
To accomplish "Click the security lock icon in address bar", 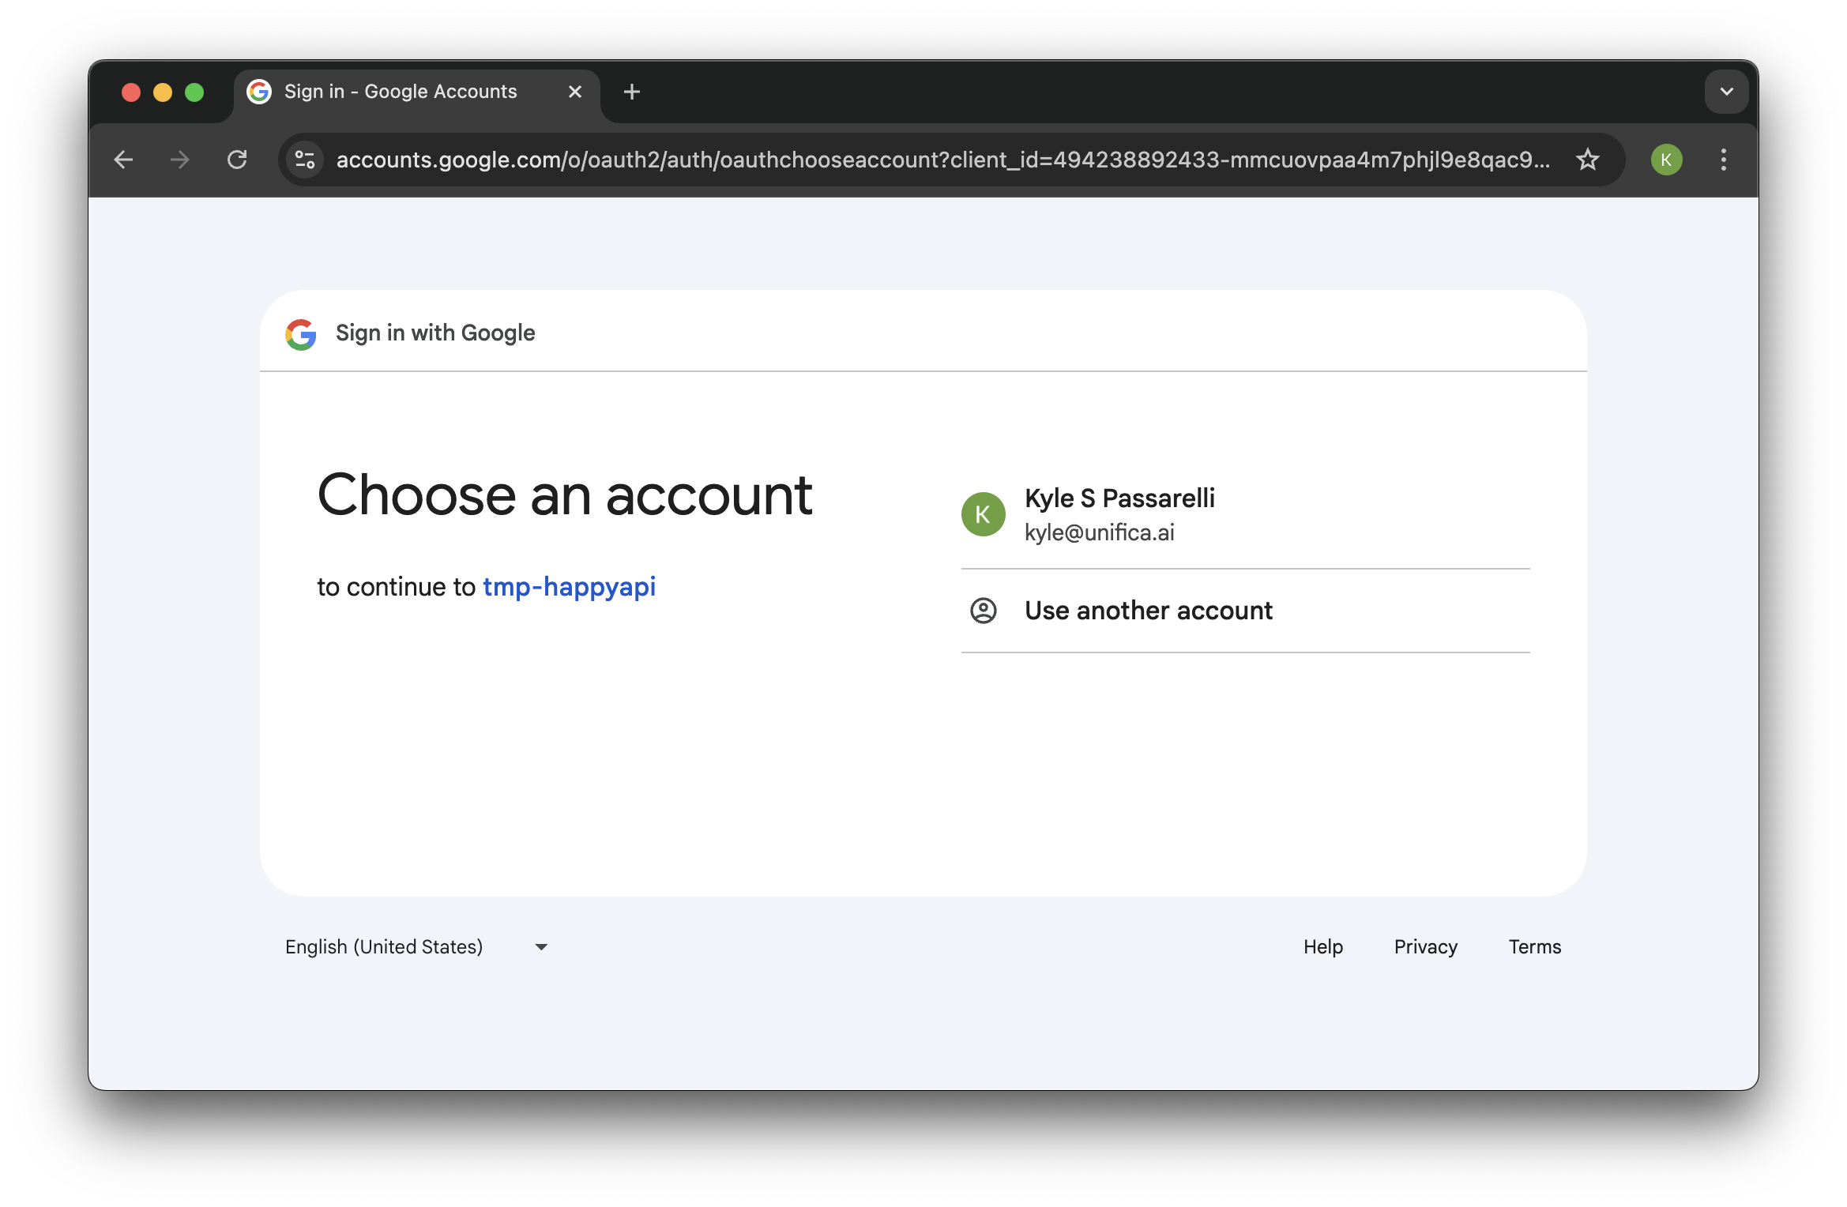I will (303, 160).
